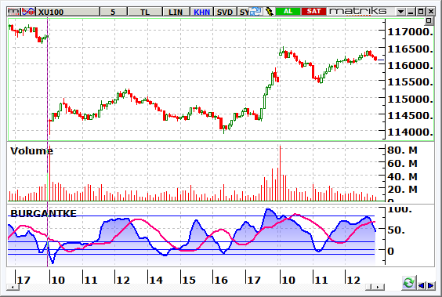Click the 115500 price axis label

(x=410, y=82)
